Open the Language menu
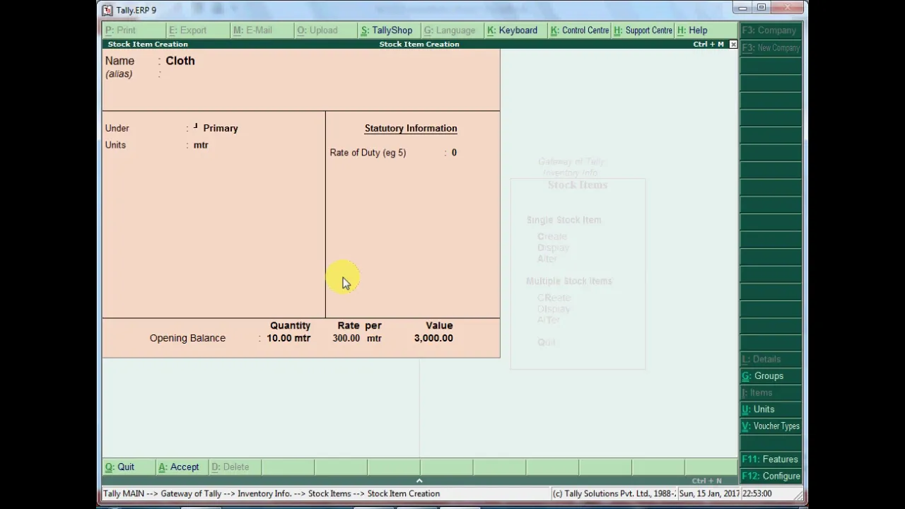Viewport: 905px width, 509px height. click(x=452, y=30)
